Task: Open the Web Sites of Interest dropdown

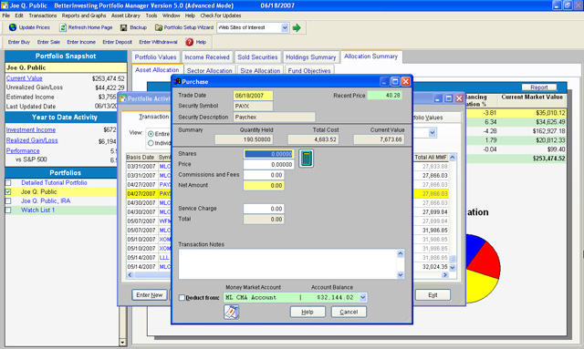Action: click(x=285, y=27)
